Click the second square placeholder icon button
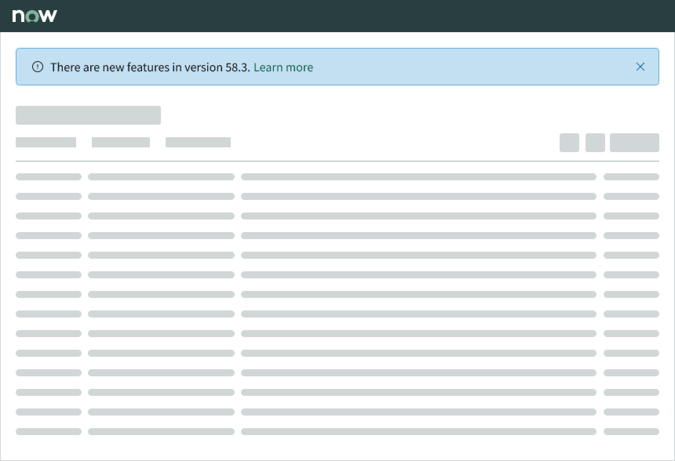This screenshot has width=675, height=461. (x=595, y=143)
